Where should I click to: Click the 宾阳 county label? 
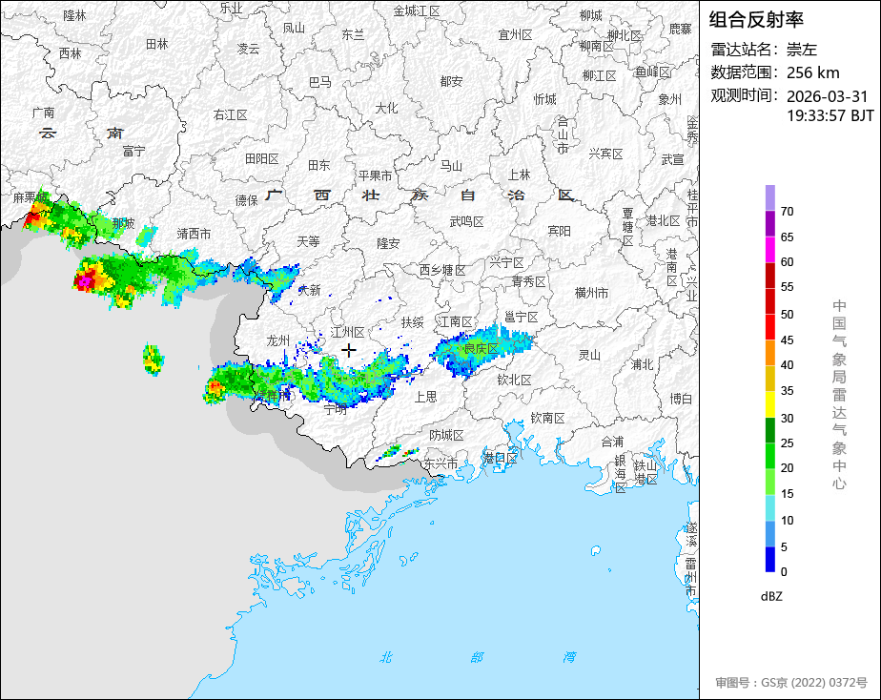click(x=559, y=231)
